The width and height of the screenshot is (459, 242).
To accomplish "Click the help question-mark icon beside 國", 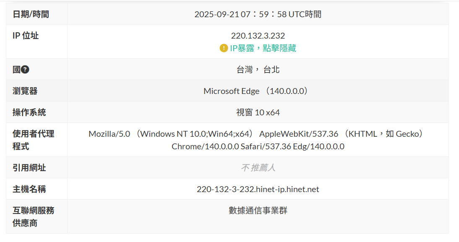I will [25, 70].
